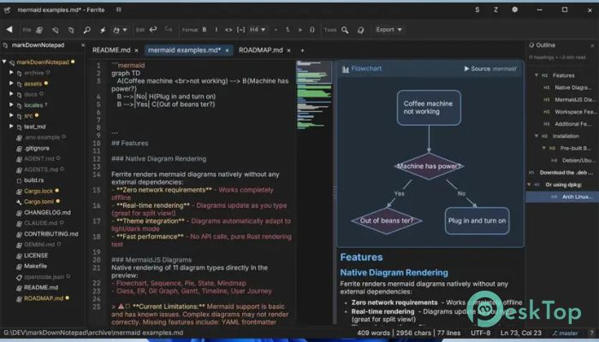599x342 pixels.
Task: Open Cargo.toml in file tree
Action: pyautogui.click(x=39, y=201)
